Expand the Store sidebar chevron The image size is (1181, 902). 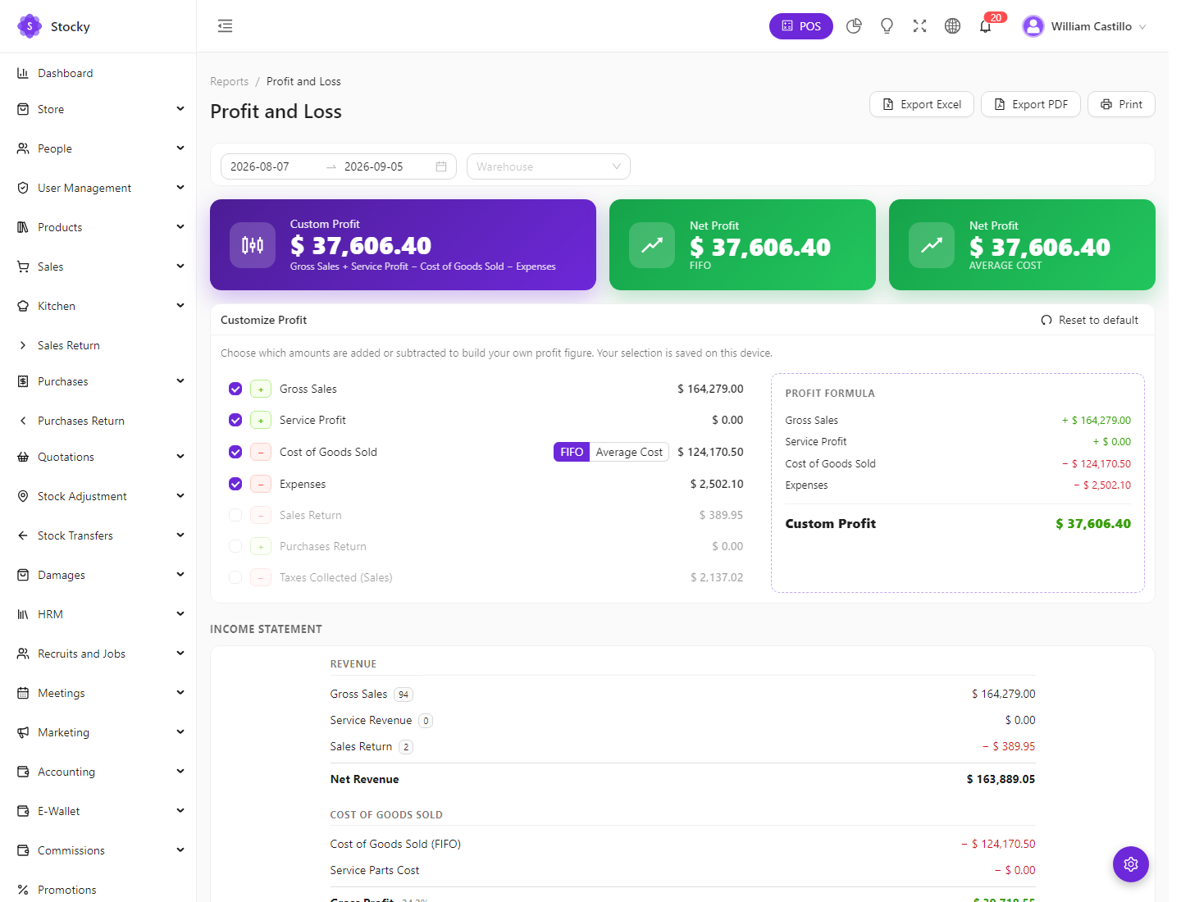point(180,108)
